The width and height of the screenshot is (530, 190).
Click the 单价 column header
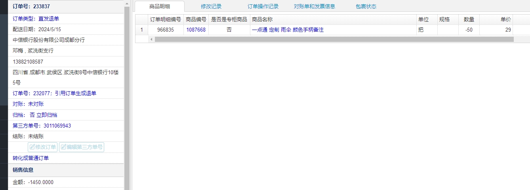pyautogui.click(x=496, y=19)
